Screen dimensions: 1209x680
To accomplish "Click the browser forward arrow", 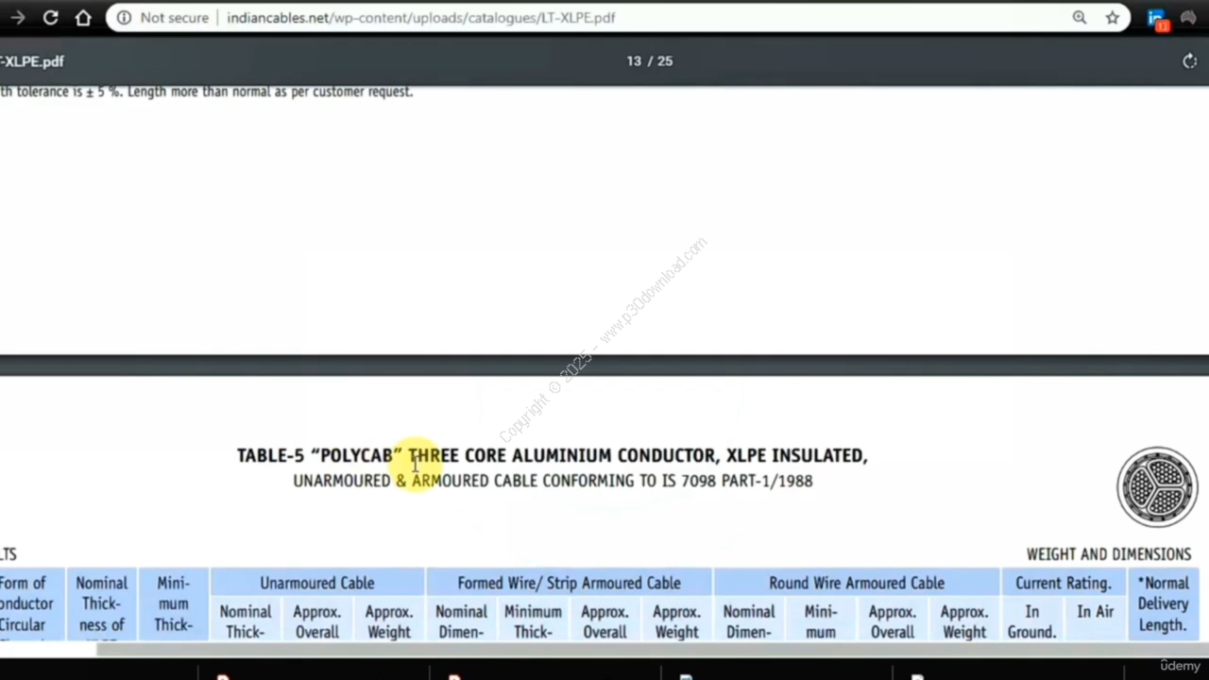I will (17, 18).
